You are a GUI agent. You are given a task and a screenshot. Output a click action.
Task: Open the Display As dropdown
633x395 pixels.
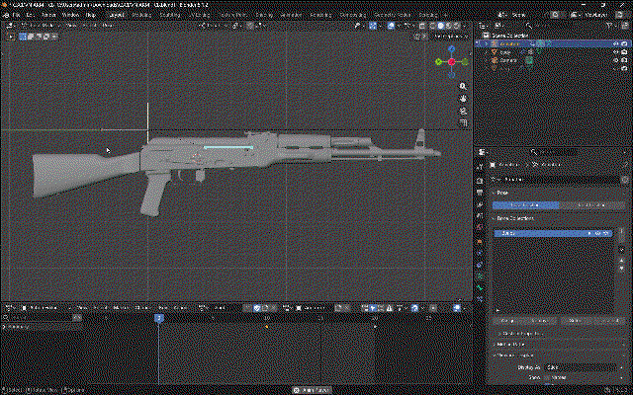[581, 367]
